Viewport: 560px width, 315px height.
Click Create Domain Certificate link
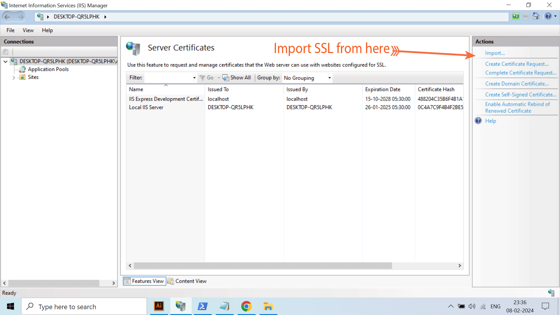(517, 84)
